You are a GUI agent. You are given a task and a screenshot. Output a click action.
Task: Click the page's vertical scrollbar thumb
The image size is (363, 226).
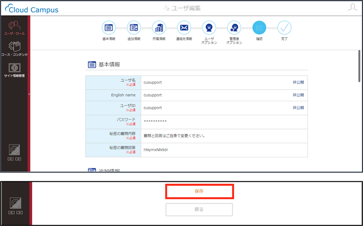pyautogui.click(x=359, y=66)
